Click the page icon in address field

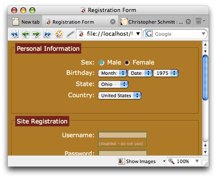click(81, 34)
